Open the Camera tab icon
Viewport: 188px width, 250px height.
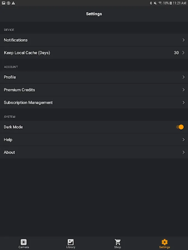pyautogui.click(x=24, y=242)
